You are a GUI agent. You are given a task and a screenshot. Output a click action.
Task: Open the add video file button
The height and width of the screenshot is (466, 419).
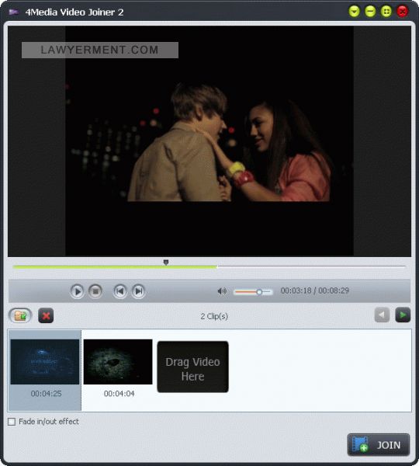click(x=20, y=315)
